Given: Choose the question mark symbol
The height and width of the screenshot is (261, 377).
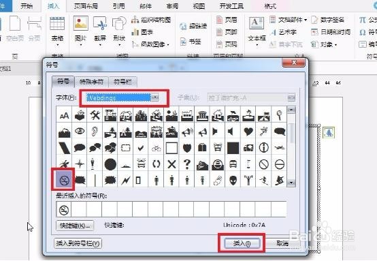Looking at the screenshot, I should [x=187, y=164].
